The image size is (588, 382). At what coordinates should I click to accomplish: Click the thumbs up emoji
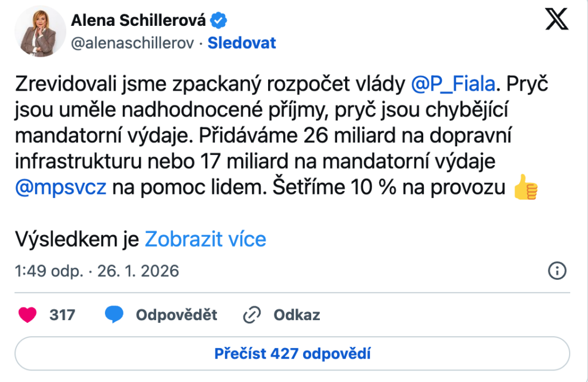(525, 189)
